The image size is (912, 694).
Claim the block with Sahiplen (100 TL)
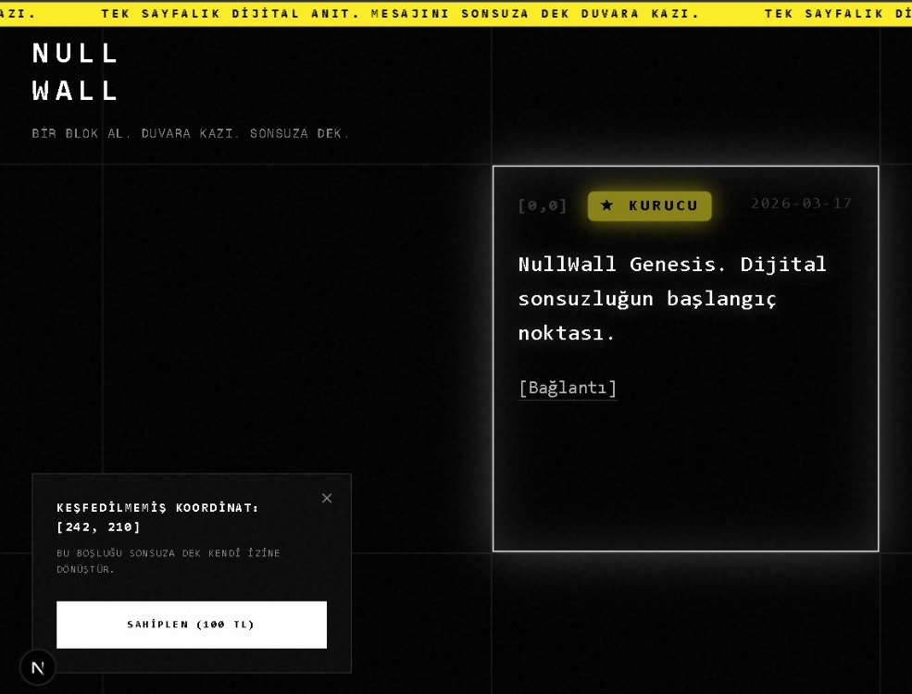[x=192, y=625]
